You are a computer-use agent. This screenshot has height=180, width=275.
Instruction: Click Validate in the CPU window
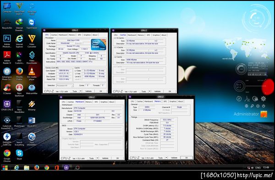click(x=88, y=91)
